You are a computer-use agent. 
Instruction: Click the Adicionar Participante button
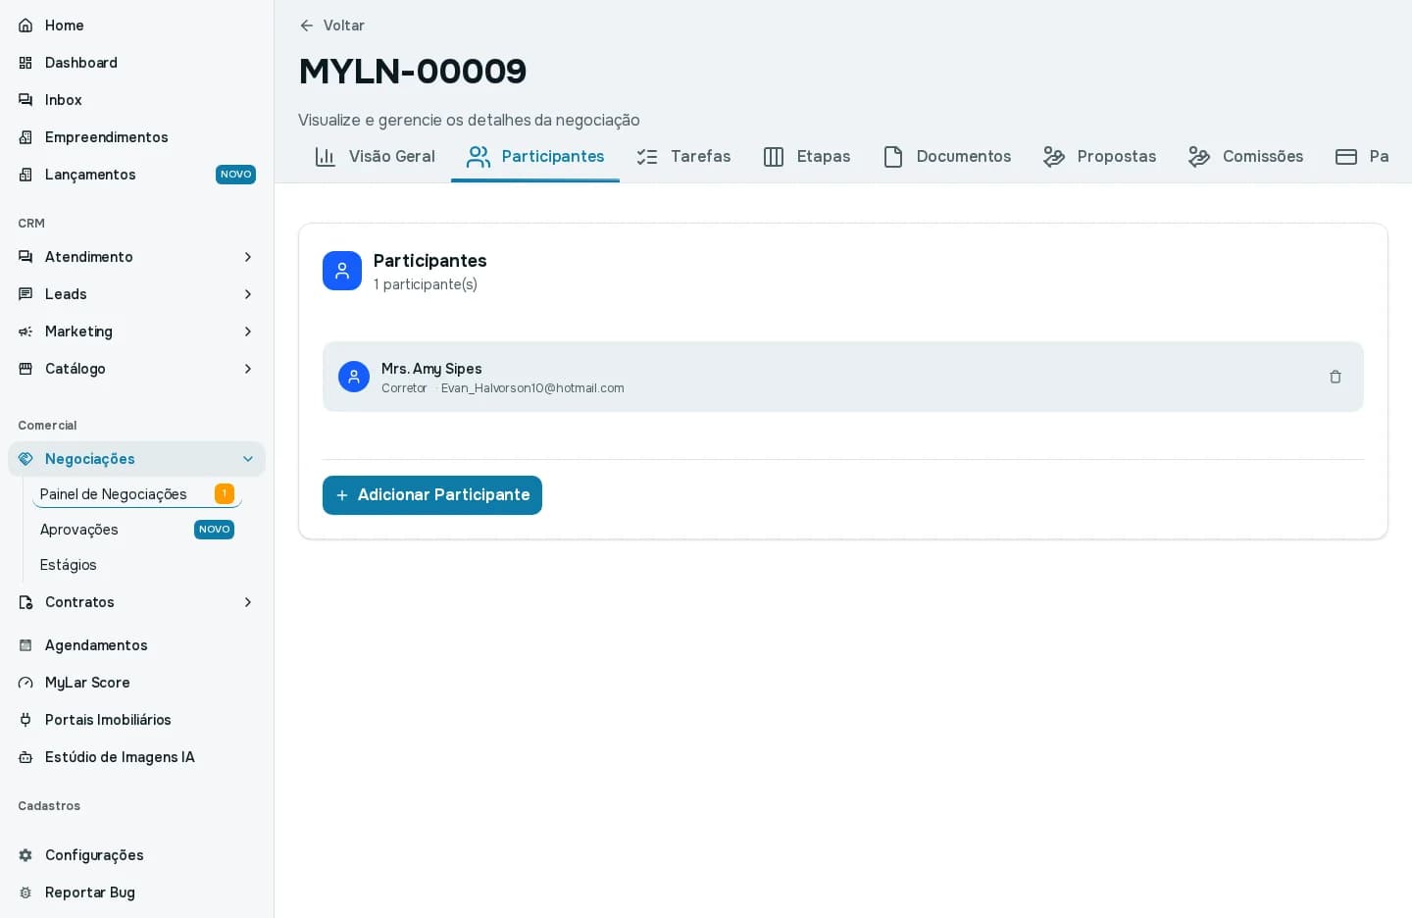pos(432,495)
